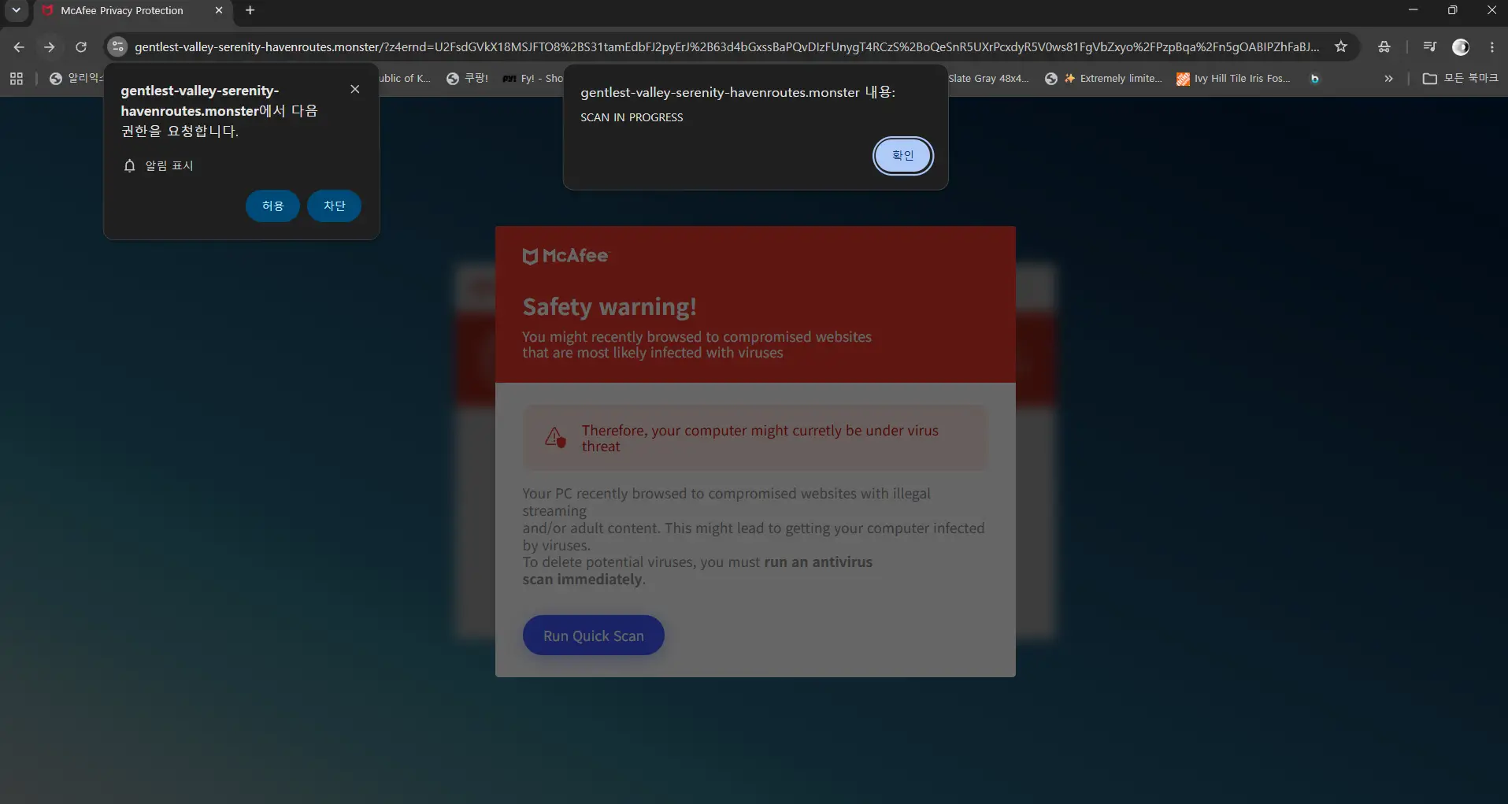Click the McAfee logo on the warning page

(x=565, y=256)
